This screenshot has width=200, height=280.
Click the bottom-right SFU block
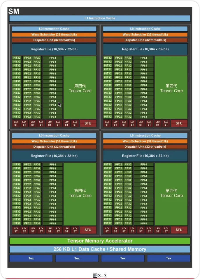(x=179, y=230)
